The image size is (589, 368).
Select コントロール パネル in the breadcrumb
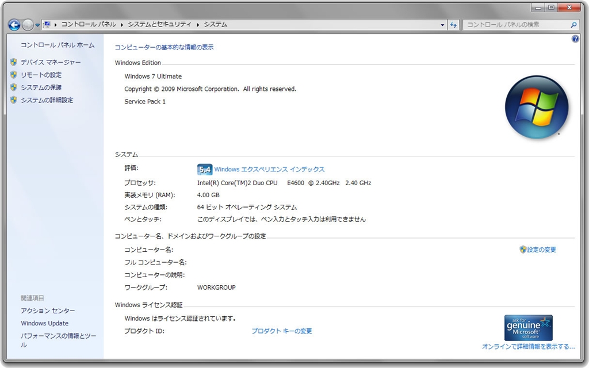tap(89, 24)
